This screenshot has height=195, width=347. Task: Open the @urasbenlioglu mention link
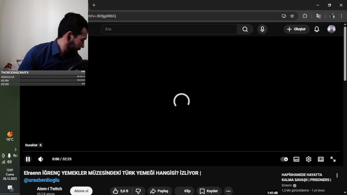click(x=41, y=180)
